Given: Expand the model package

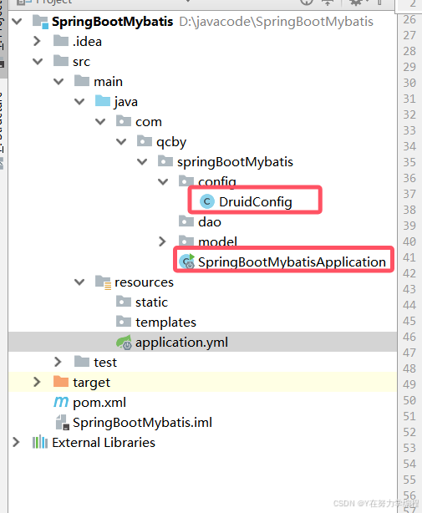Looking at the screenshot, I should [162, 241].
